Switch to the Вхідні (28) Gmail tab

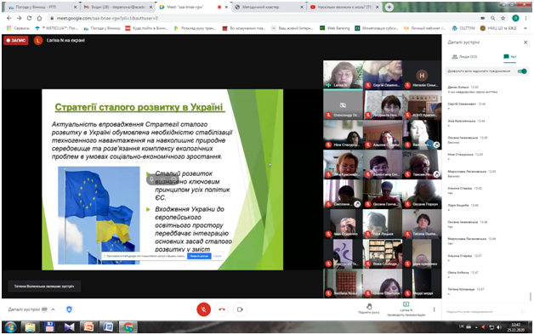click(x=118, y=7)
